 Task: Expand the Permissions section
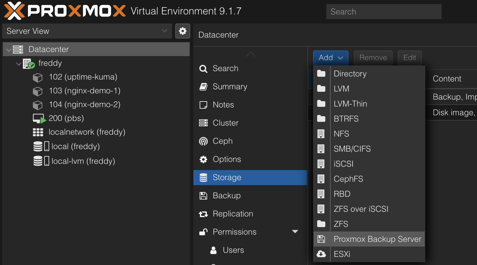pos(295,232)
